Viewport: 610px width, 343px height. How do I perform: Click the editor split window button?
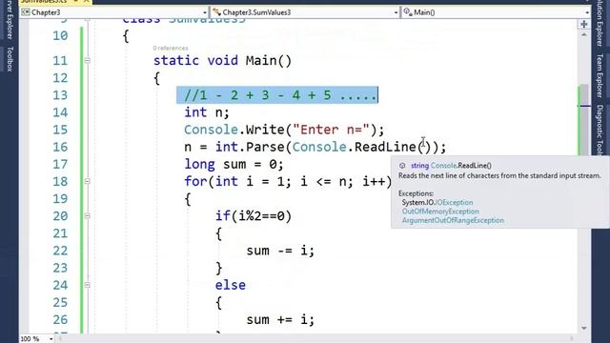pyautogui.click(x=583, y=24)
